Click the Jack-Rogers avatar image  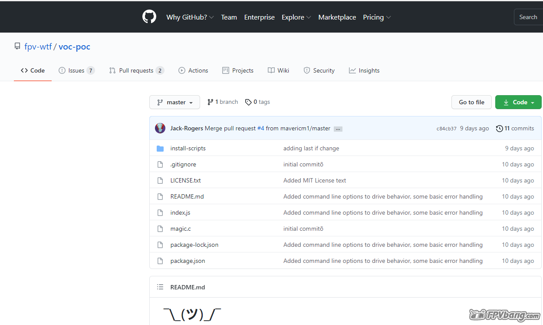coord(160,128)
